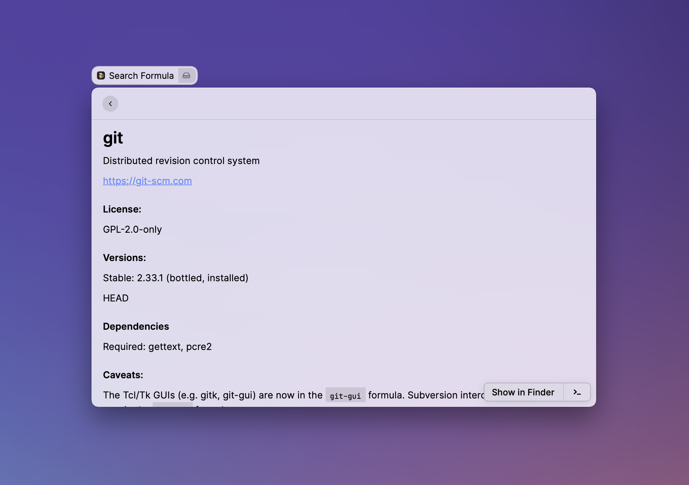This screenshot has height=485, width=689.
Task: Click the Dependencies section heading
Action: [136, 326]
